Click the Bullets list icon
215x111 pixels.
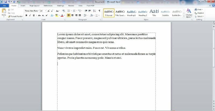pos(69,11)
